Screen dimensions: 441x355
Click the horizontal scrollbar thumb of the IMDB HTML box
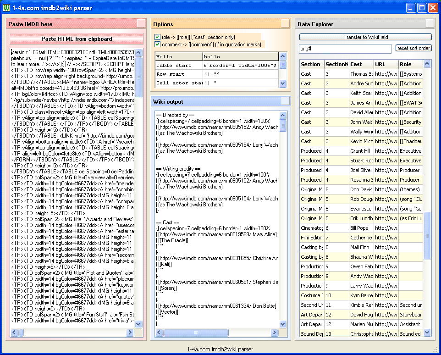(x=22, y=332)
